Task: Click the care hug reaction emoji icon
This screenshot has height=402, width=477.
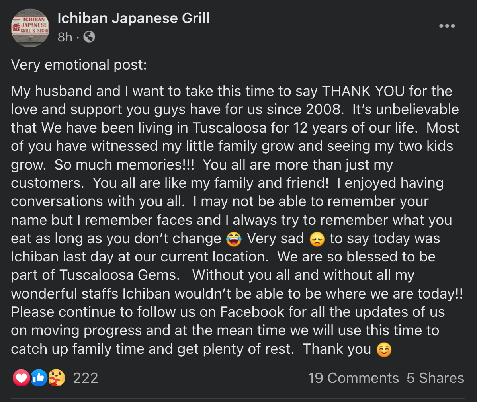Action: (57, 378)
